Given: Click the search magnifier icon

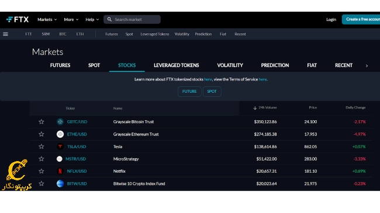Looking at the screenshot, I should [109, 19].
